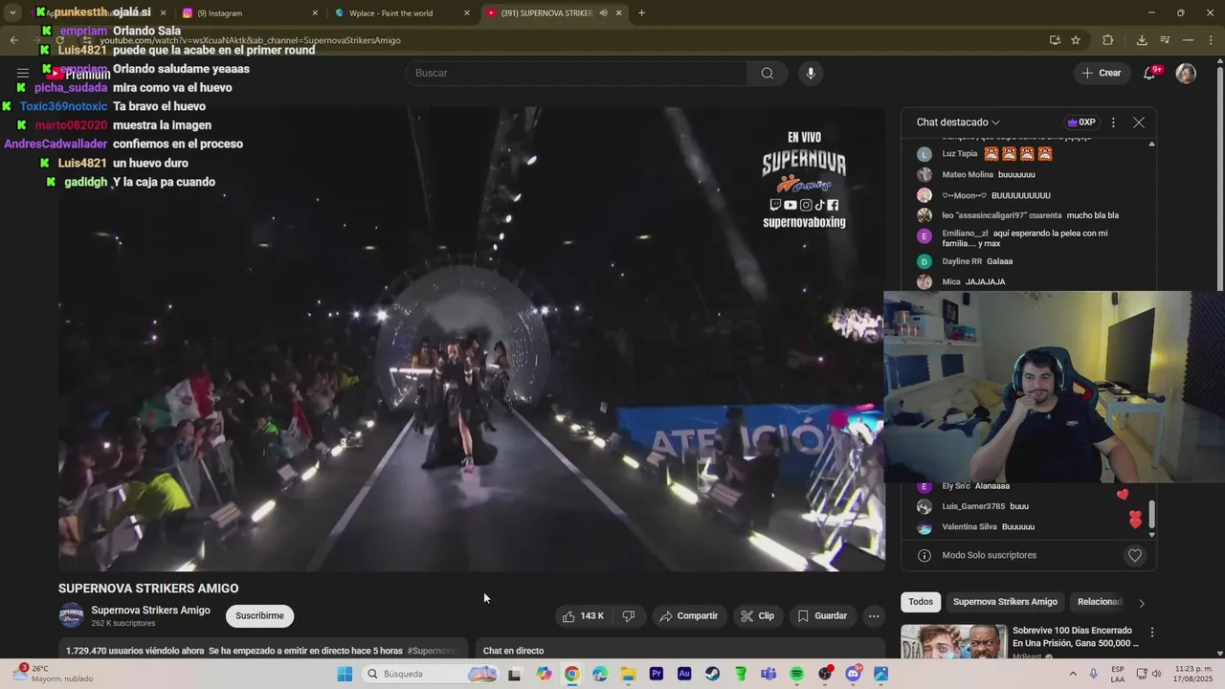Select the Supernova Strikers Amigo filter chip
Screen dimensions: 1225x689
click(1005, 602)
